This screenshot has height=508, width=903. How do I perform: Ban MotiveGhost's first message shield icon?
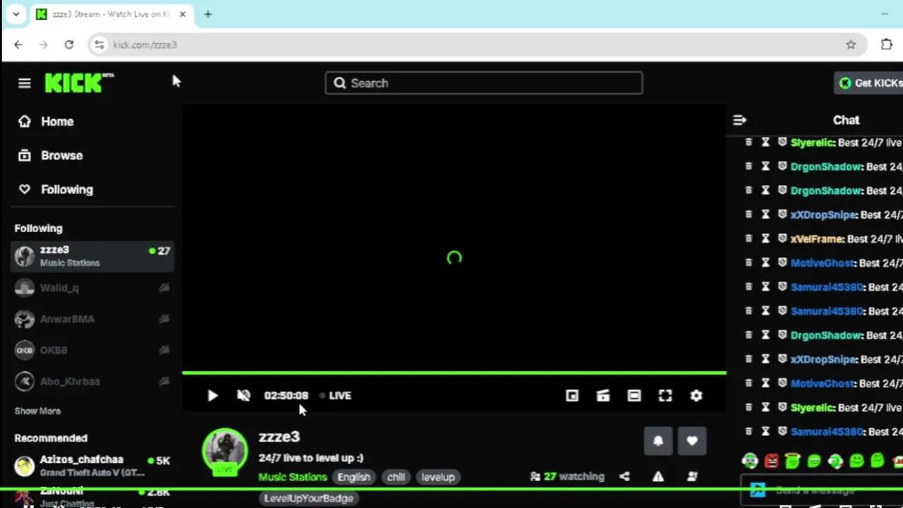(782, 262)
